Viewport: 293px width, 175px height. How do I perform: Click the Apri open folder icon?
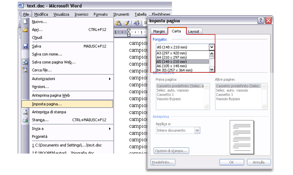(x=25, y=29)
